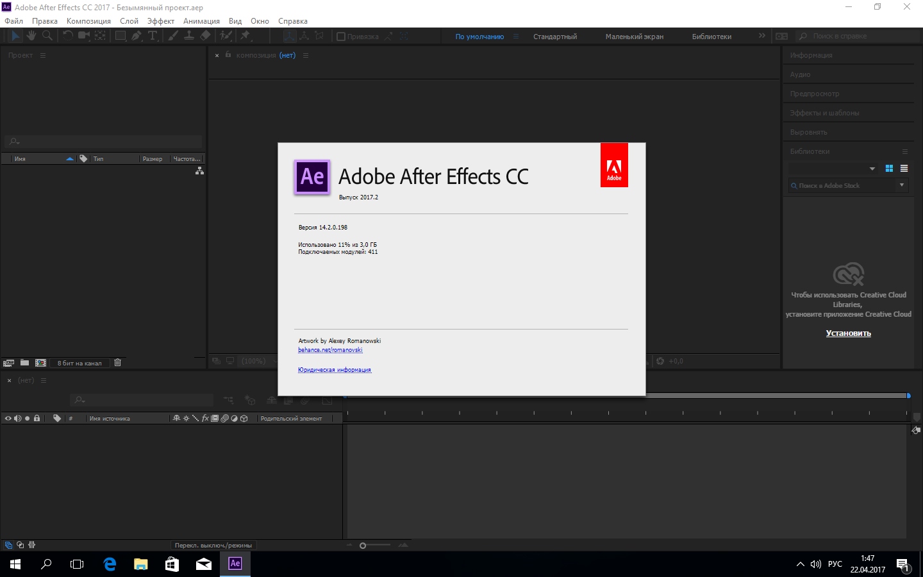Open the Слой menu
Screen dimensions: 923x577
click(x=129, y=21)
